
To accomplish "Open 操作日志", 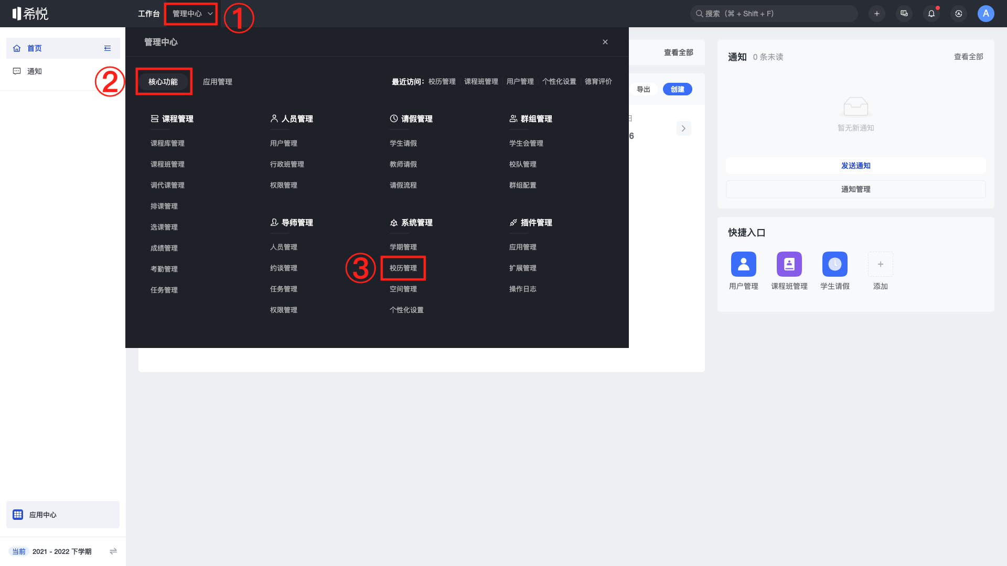I will (x=523, y=289).
